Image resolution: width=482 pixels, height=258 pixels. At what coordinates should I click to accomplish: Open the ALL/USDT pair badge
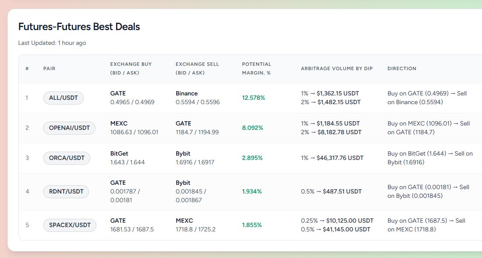pyautogui.click(x=63, y=98)
